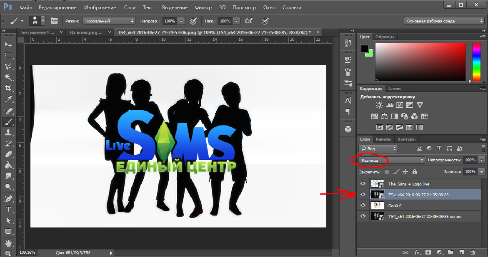Switch to the На конк.png document tab
Screen dimensions: 488x257
pyautogui.click(x=86, y=32)
